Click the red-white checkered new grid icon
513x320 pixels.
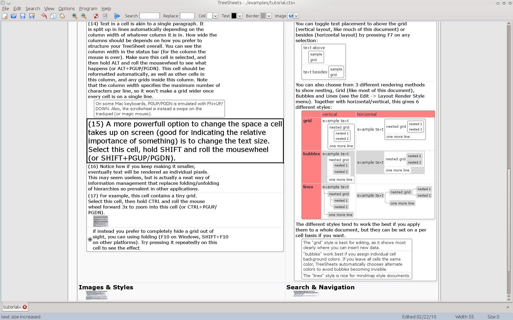point(96,16)
